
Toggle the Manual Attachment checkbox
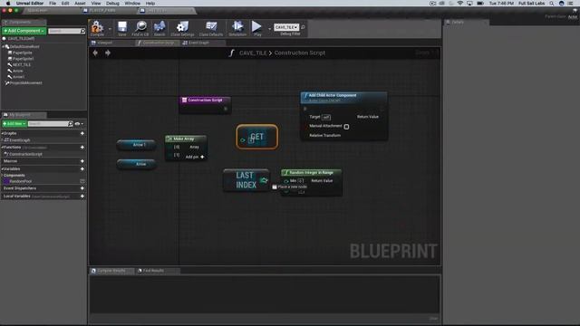click(346, 127)
